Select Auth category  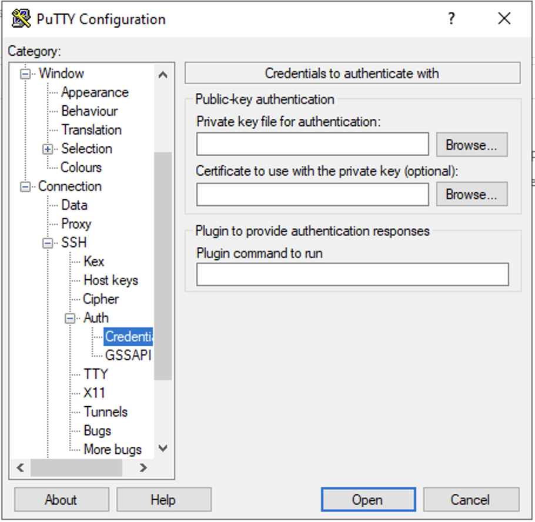tap(96, 317)
